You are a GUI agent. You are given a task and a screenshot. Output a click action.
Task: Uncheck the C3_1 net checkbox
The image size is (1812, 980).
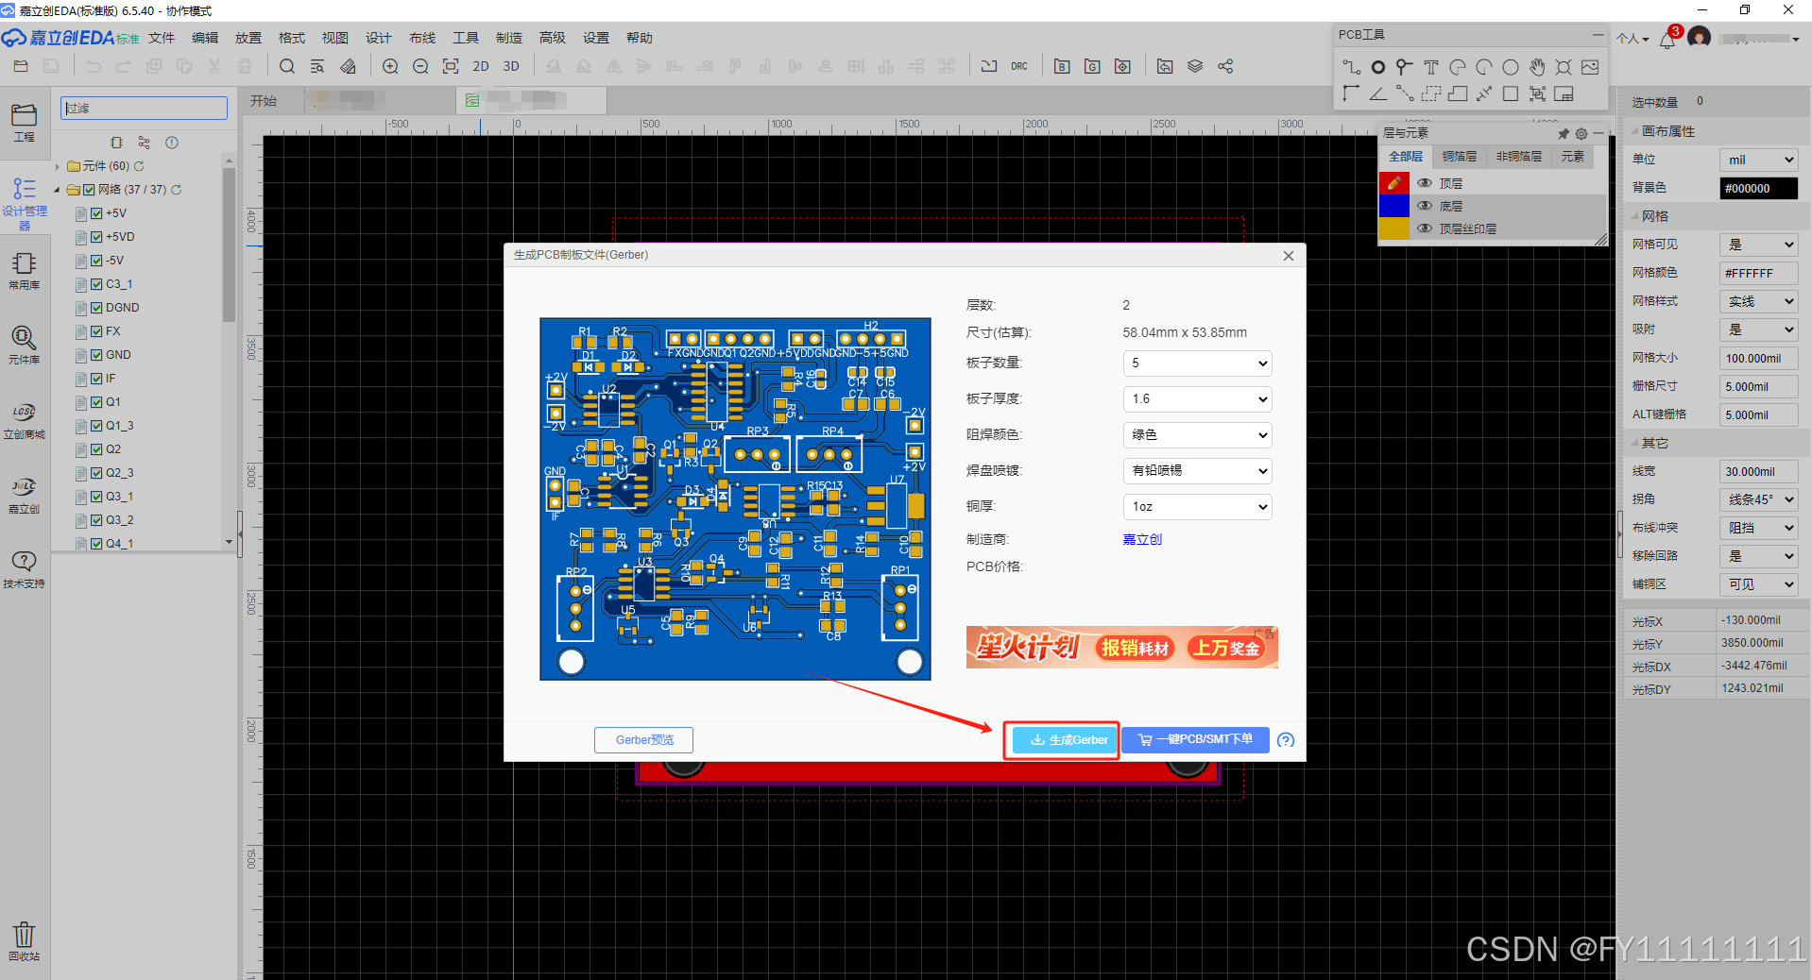96,284
